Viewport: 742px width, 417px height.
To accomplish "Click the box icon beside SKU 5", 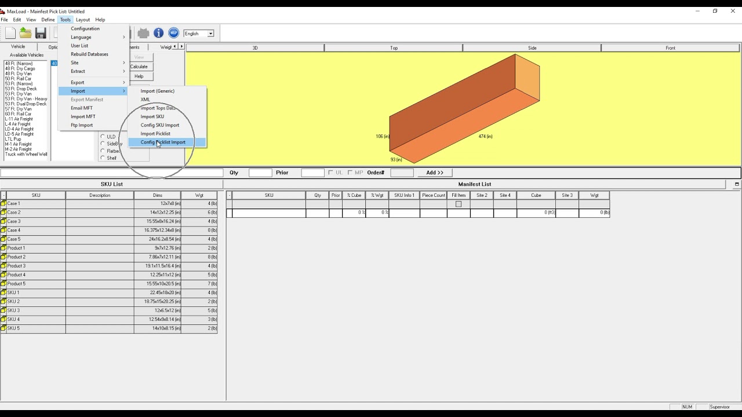I will (3, 328).
